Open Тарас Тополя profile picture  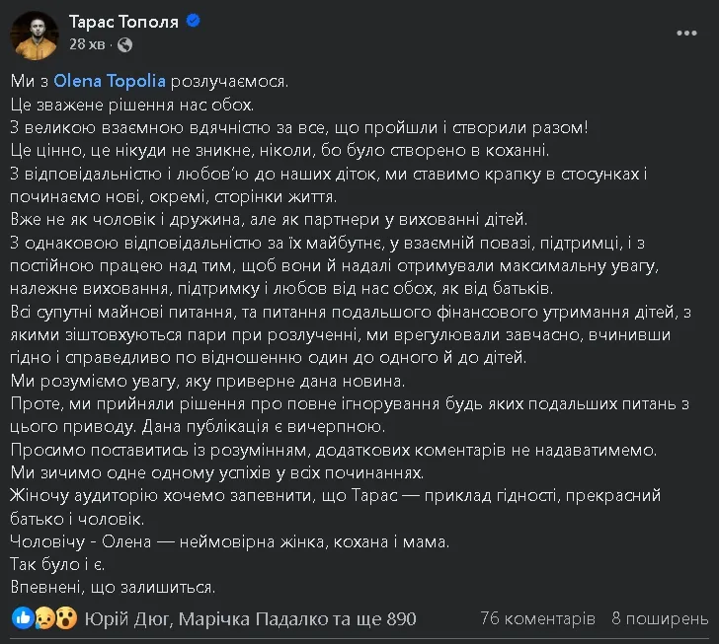click(34, 36)
